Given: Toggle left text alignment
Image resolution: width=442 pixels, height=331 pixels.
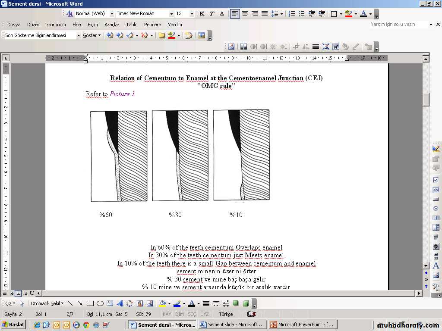Looking at the screenshot, I should coord(234,14).
